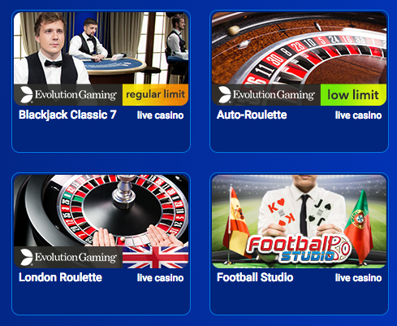
Task: Select the 'Blackjack Classic 7' title
Action: pyautogui.click(x=67, y=115)
